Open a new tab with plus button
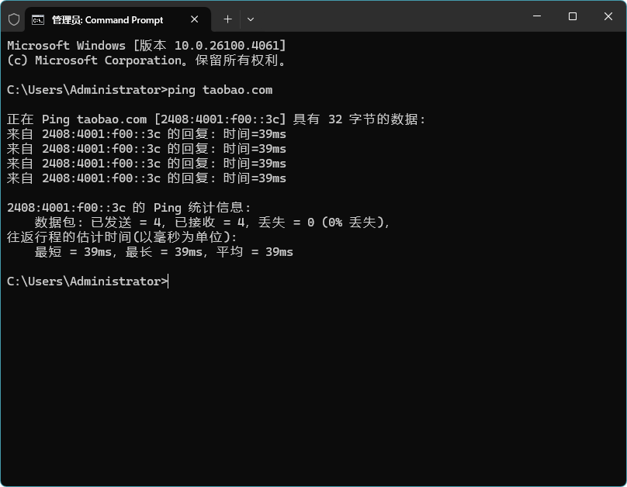 pyautogui.click(x=227, y=19)
